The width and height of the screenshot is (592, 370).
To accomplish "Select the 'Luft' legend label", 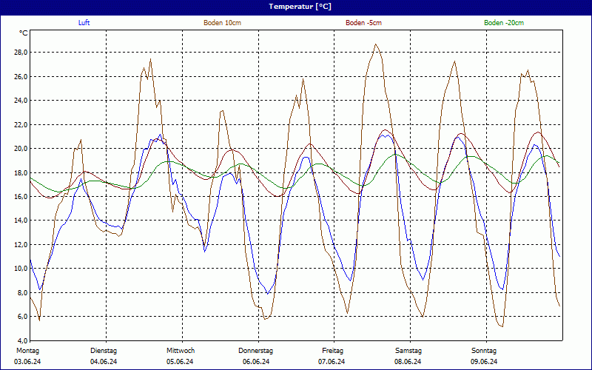I will [85, 23].
